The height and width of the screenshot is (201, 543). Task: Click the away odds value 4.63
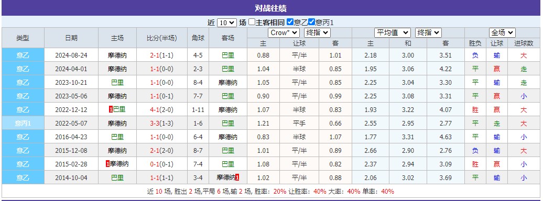tap(446, 137)
